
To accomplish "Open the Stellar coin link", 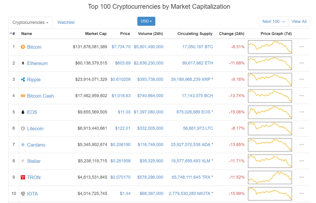I will coord(34,161).
